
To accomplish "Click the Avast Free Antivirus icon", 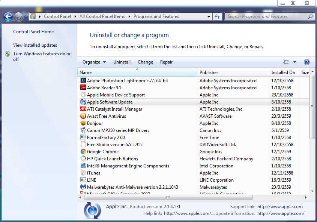I will click(83, 116).
